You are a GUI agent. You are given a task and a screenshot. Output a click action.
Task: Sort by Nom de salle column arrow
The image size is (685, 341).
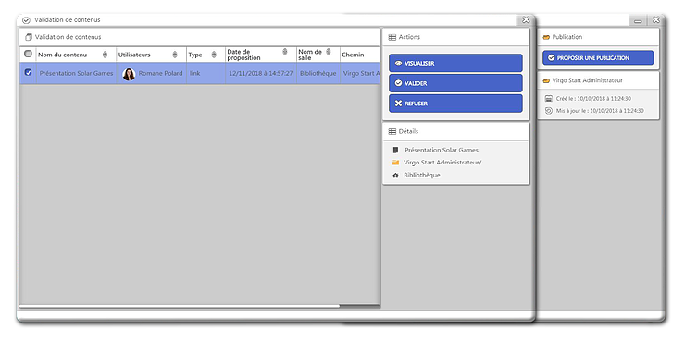329,53
